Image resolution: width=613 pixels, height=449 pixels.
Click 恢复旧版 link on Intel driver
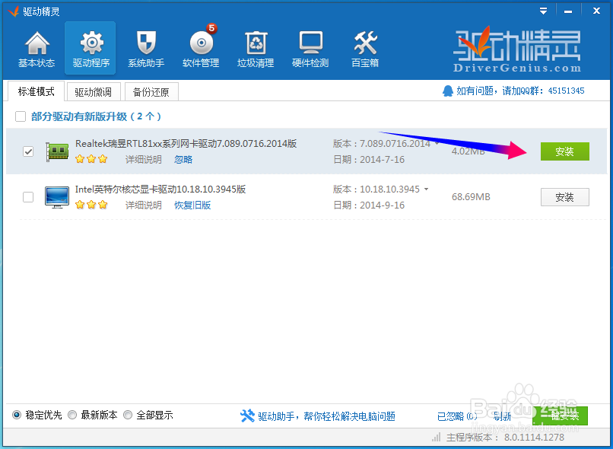(x=192, y=205)
